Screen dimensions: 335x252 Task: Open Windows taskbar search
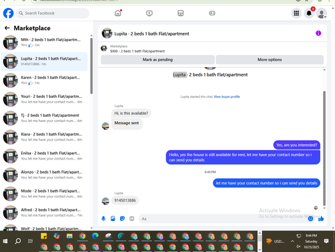[18, 241]
